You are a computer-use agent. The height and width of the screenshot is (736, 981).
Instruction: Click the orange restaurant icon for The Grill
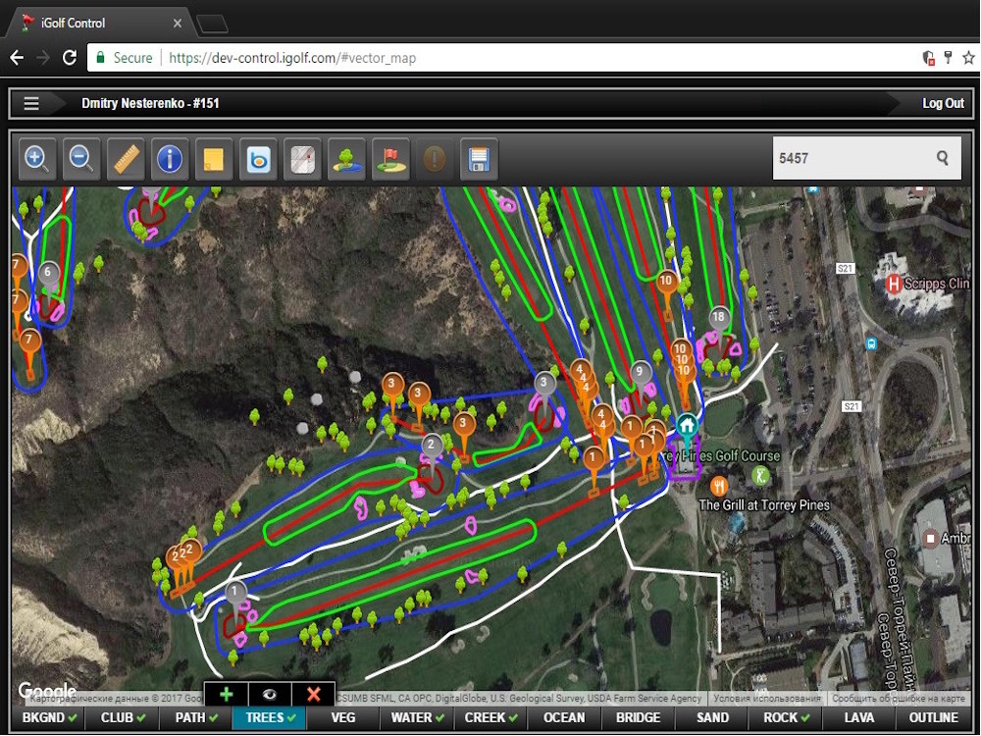click(719, 485)
